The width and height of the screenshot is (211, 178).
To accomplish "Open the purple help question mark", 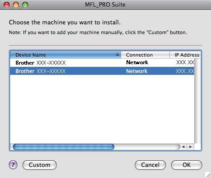I will tap(13, 165).
